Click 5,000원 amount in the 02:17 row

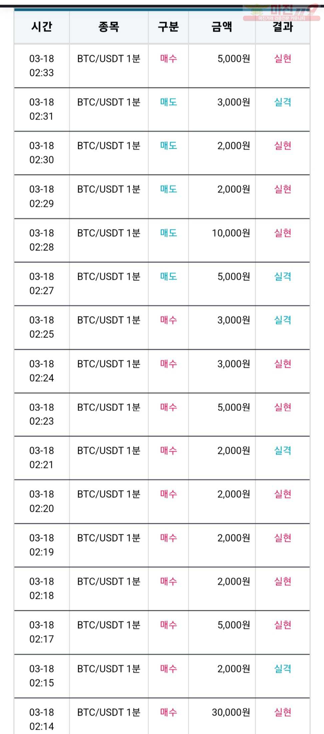pyautogui.click(x=234, y=625)
